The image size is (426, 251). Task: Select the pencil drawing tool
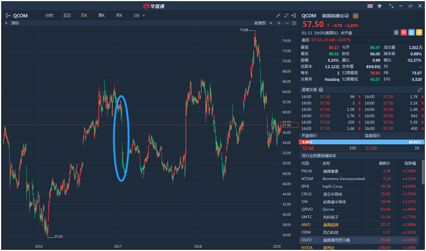pos(278,15)
